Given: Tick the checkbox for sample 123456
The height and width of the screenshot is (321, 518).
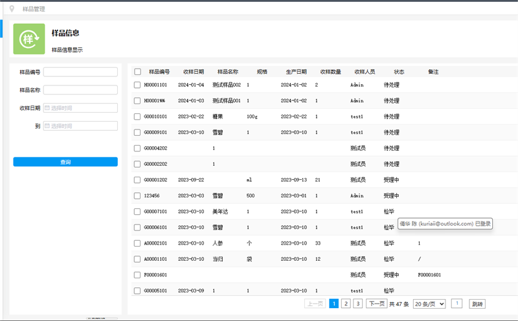Looking at the screenshot, I should pyautogui.click(x=137, y=195).
